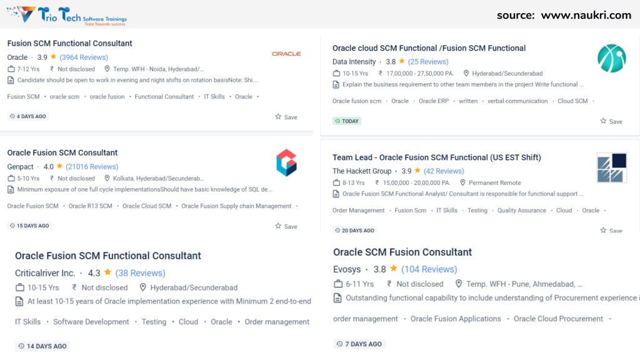Click the rating star beside Criticalriver 4.3
640x360 pixels.
point(107,272)
